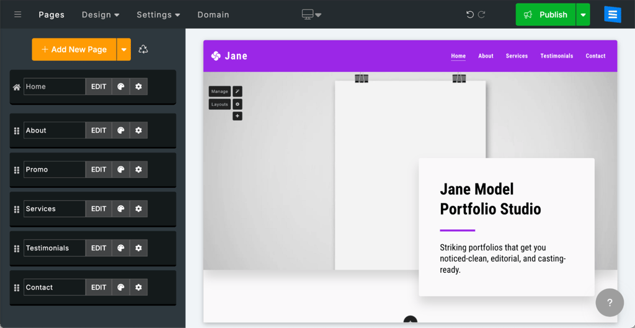The width and height of the screenshot is (635, 328).
Task: Click the About page name field
Action: coord(55,130)
